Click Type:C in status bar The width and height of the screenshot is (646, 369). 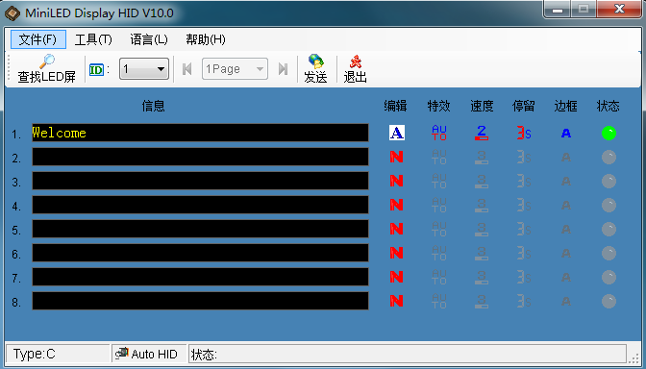pos(34,354)
